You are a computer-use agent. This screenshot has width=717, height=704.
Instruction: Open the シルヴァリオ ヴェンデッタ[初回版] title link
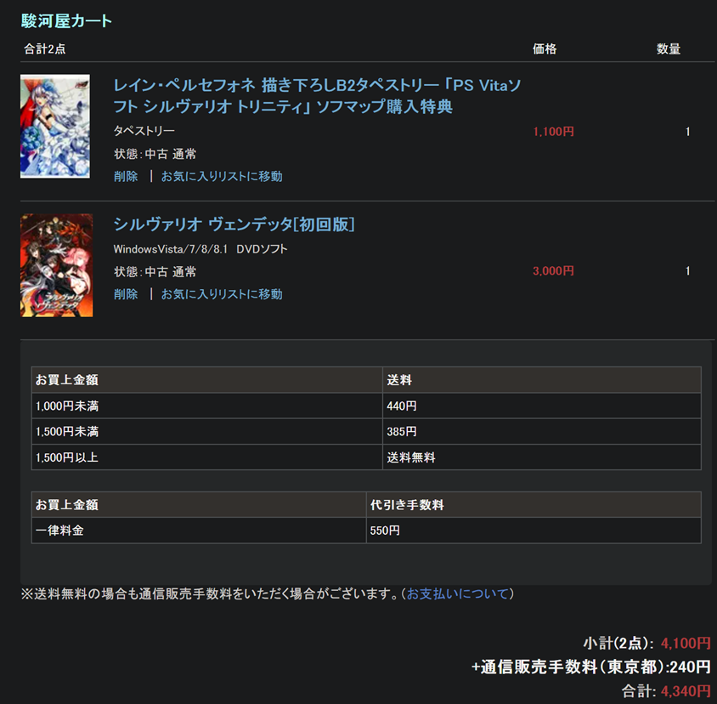[234, 224]
